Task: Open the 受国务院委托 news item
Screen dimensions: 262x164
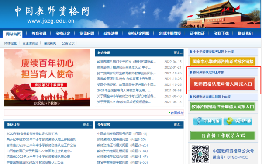Action: 127,85
